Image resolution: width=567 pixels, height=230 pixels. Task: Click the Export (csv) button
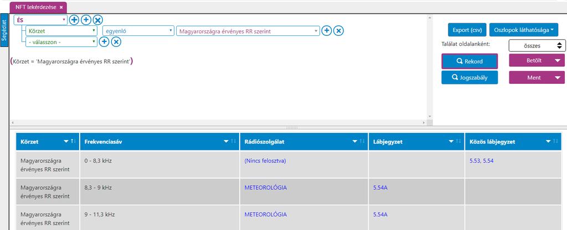point(467,30)
